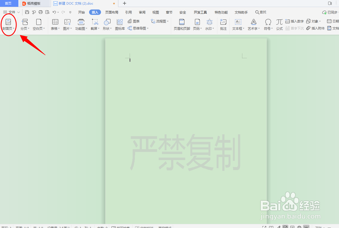This screenshot has width=339, height=228.
Task: Expand the 符号 dropdown arrow
Action: 272,29
